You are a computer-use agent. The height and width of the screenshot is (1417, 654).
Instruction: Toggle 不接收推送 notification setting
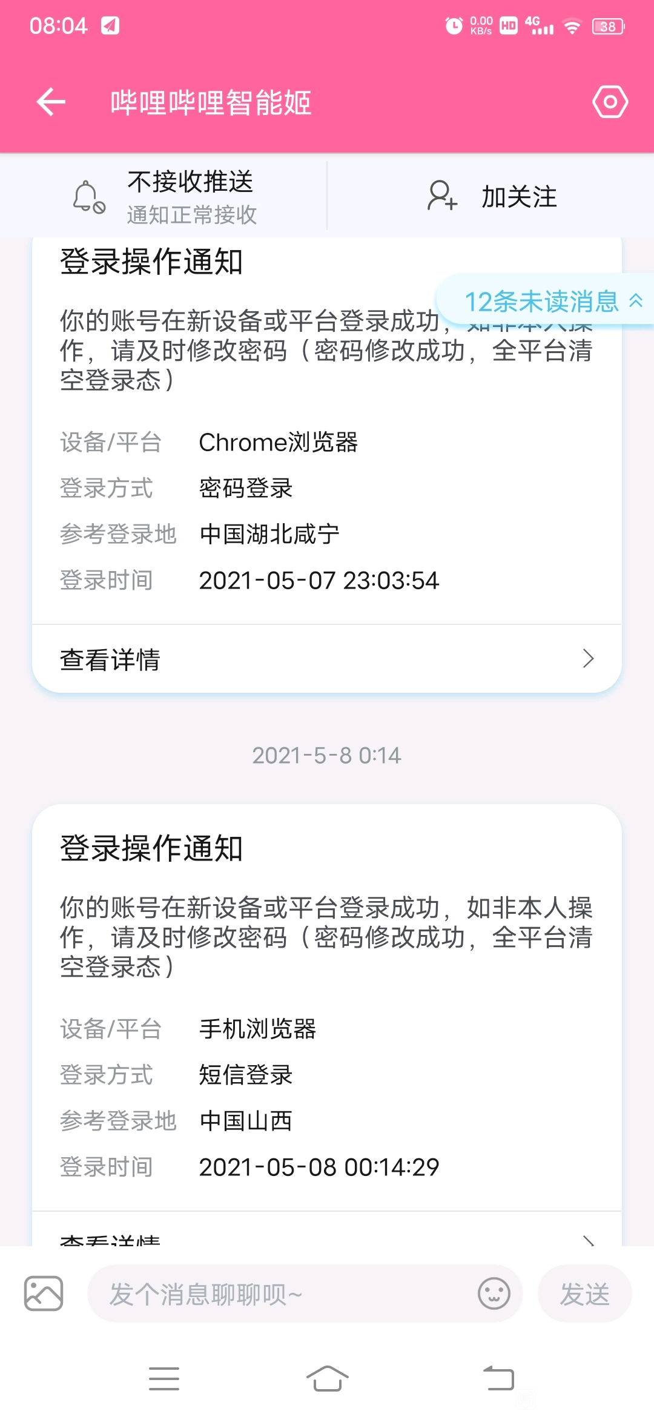pyautogui.click(x=163, y=197)
